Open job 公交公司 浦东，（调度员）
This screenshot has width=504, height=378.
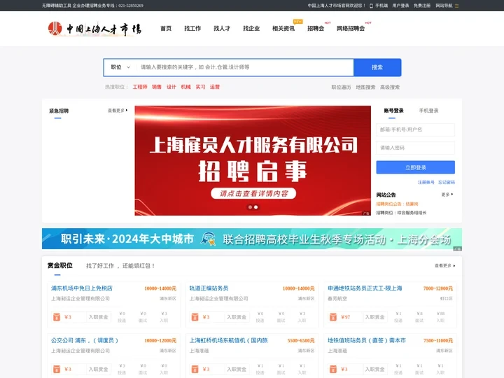point(85,340)
